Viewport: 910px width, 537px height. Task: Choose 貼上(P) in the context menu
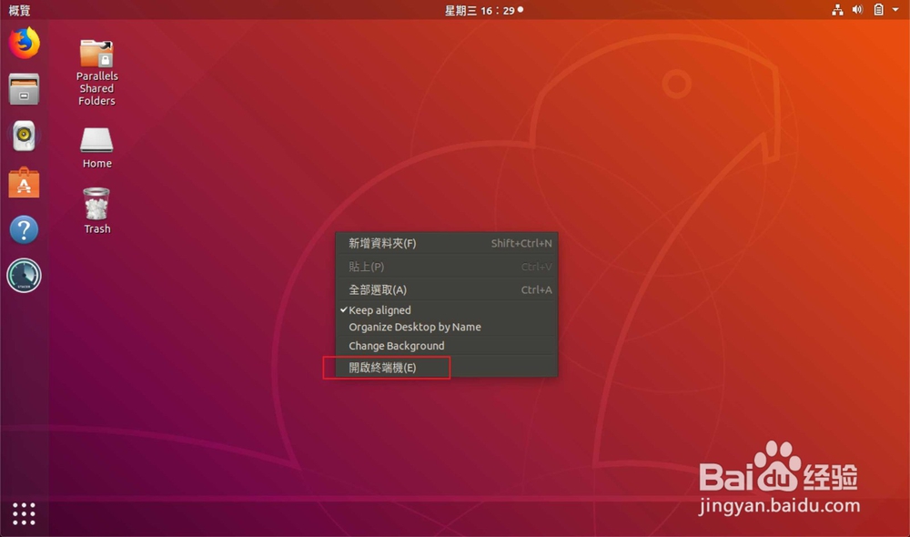click(446, 267)
